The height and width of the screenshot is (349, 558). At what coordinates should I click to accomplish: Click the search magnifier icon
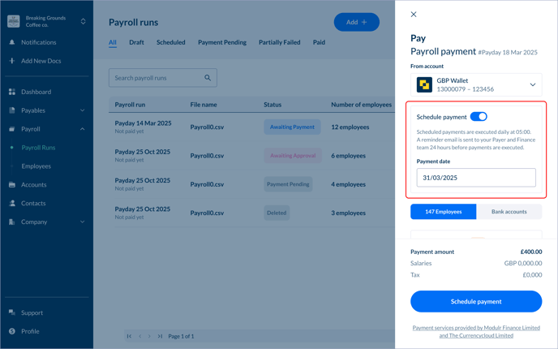click(208, 78)
